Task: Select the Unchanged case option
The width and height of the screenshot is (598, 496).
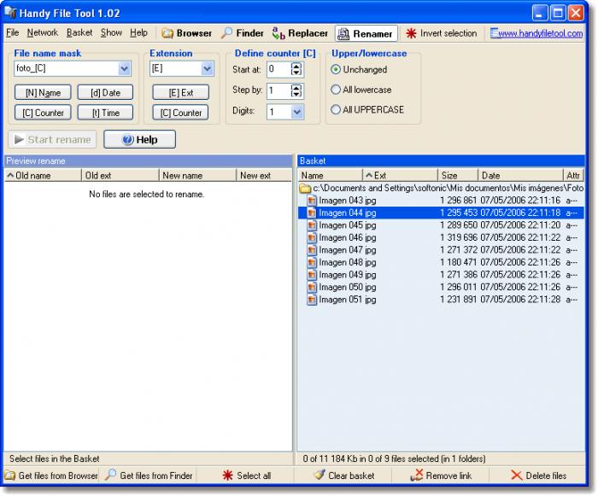Action: click(x=359, y=69)
